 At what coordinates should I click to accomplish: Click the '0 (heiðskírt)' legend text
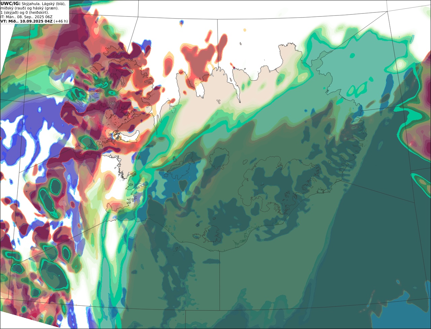point(37,13)
